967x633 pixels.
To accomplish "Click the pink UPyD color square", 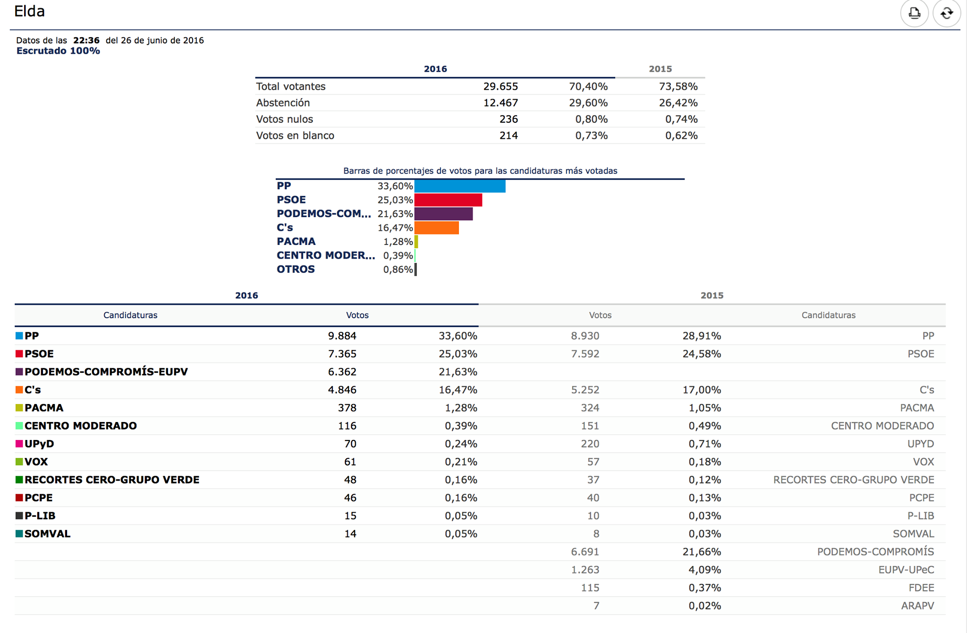I will 19,444.
